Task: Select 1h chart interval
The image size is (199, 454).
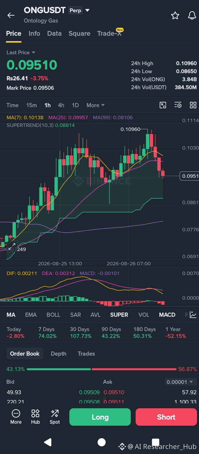Action: [47, 105]
